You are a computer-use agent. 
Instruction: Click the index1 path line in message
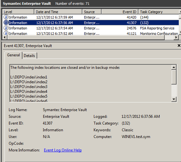point(29,77)
